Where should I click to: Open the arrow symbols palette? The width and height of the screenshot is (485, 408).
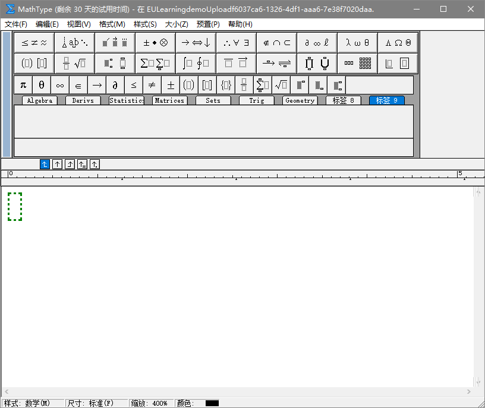tap(196, 43)
